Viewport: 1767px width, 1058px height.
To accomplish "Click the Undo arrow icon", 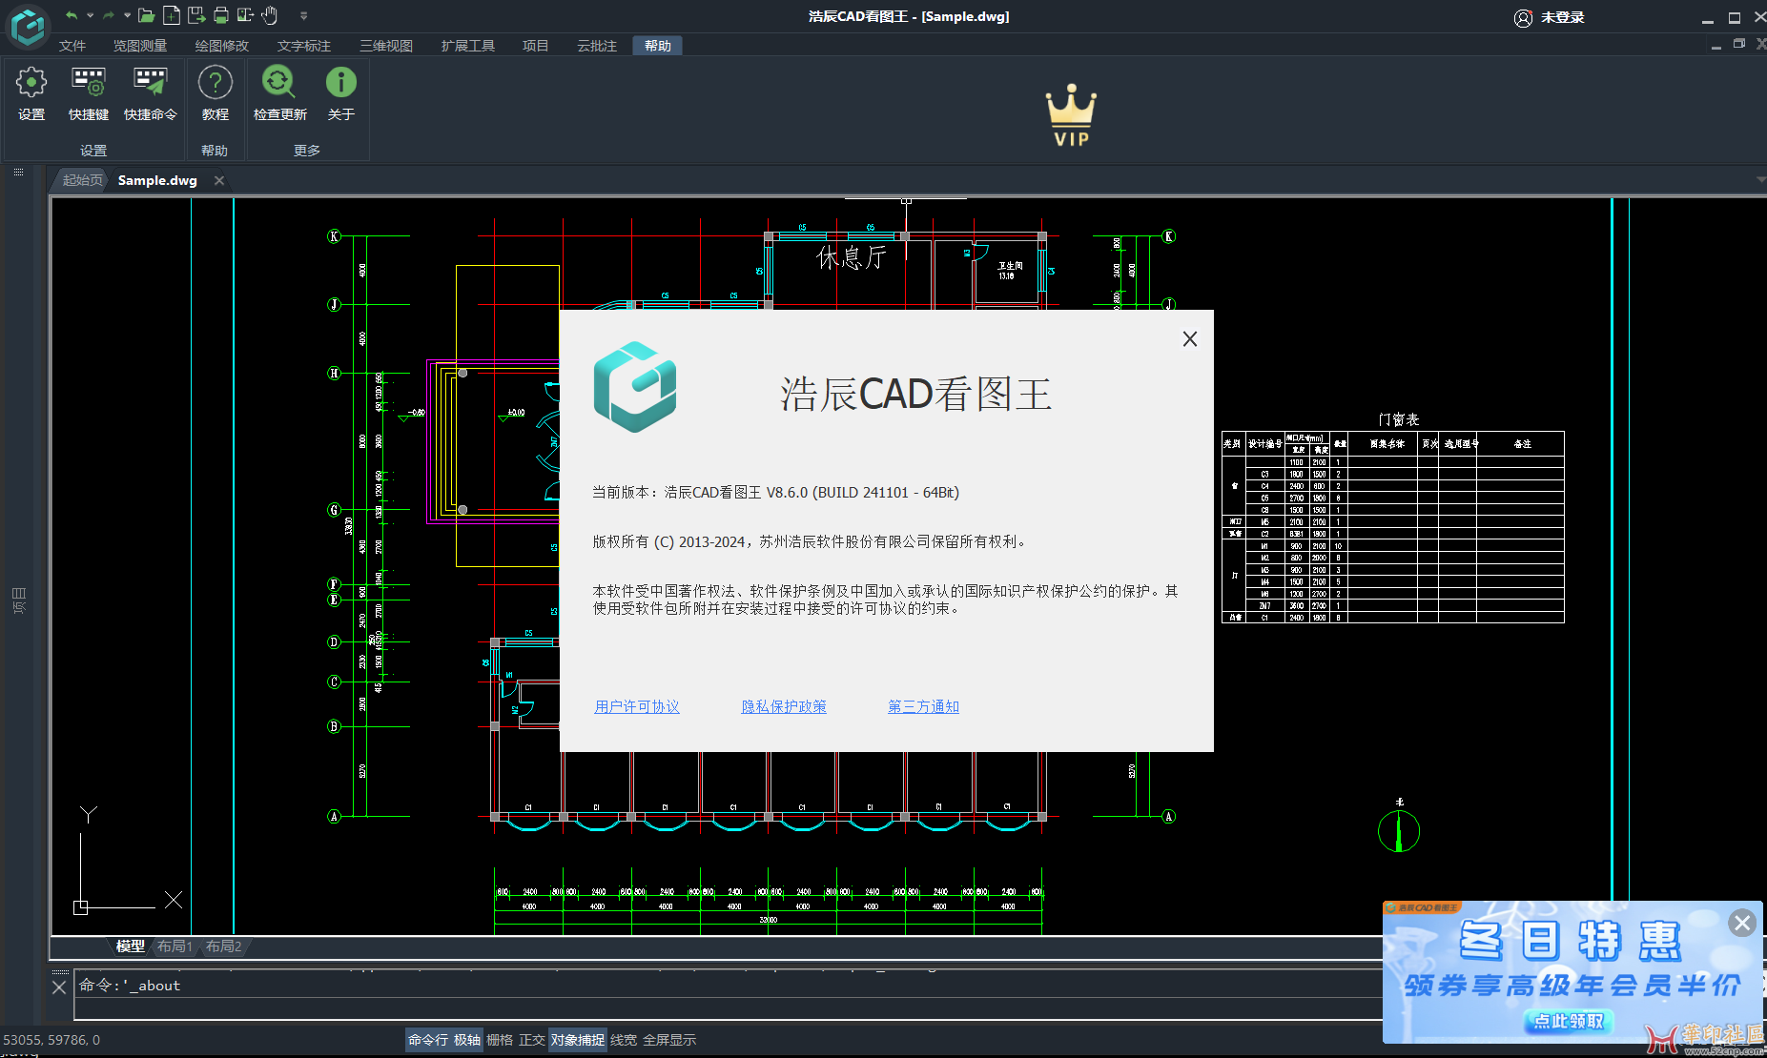I will click(72, 15).
